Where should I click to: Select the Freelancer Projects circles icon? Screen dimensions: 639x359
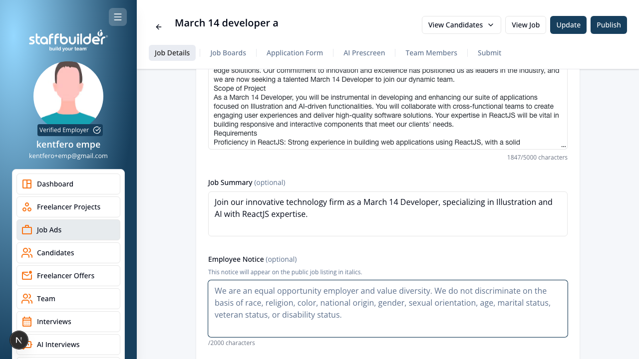(27, 207)
